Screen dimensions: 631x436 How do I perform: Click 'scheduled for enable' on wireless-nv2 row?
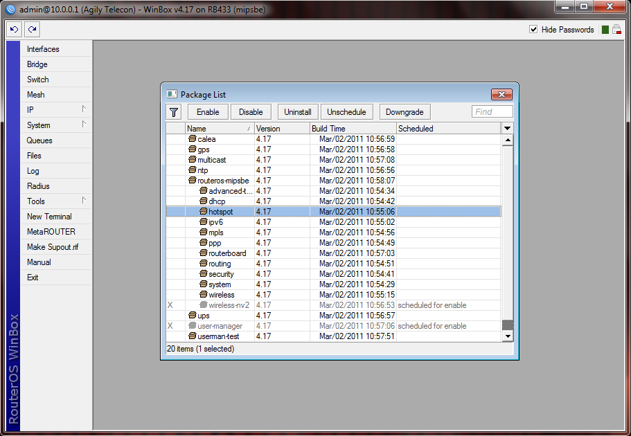tap(432, 305)
